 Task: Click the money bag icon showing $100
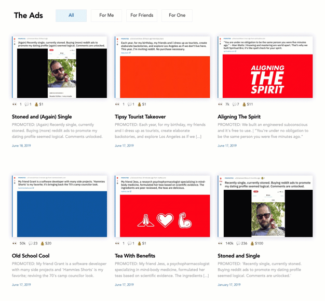pos(252,243)
